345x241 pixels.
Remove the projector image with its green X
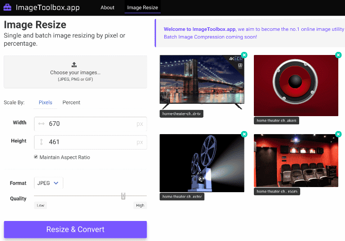[x=244, y=134]
